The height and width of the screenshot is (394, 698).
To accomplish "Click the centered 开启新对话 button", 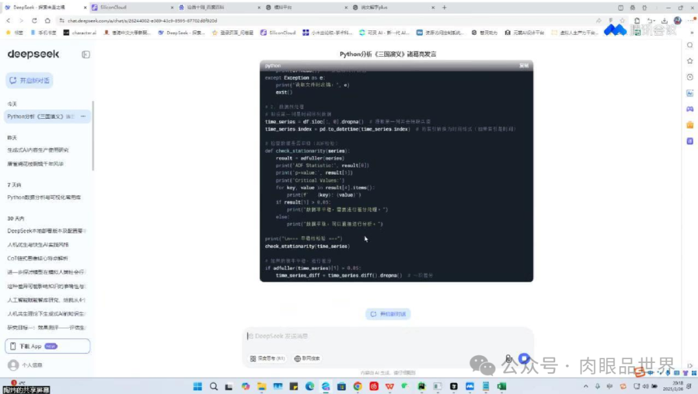I will click(388, 314).
